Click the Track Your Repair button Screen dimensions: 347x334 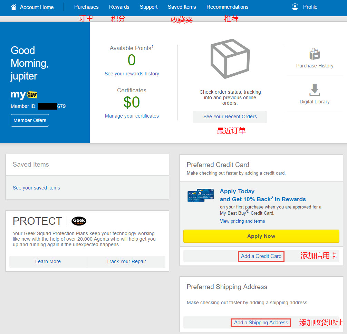click(x=126, y=261)
